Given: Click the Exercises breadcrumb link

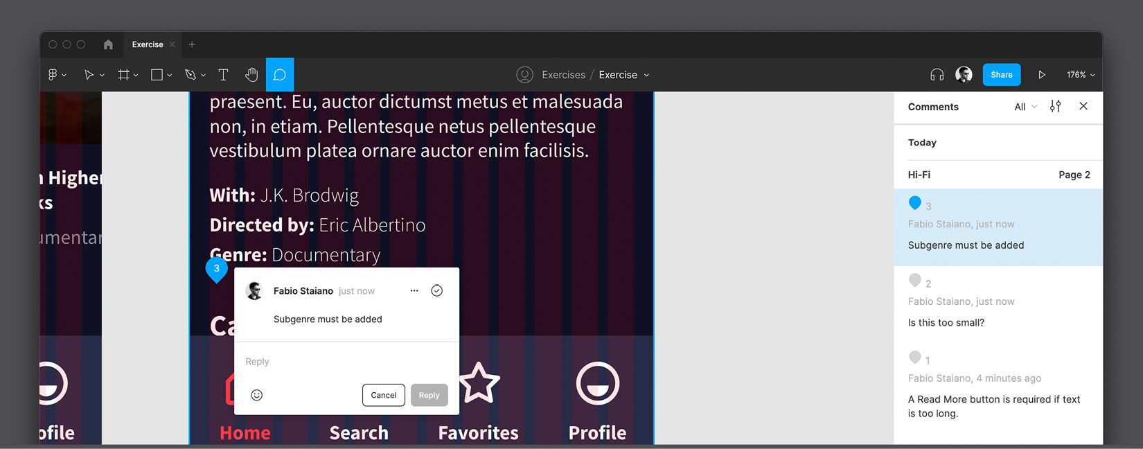Looking at the screenshot, I should tap(563, 75).
